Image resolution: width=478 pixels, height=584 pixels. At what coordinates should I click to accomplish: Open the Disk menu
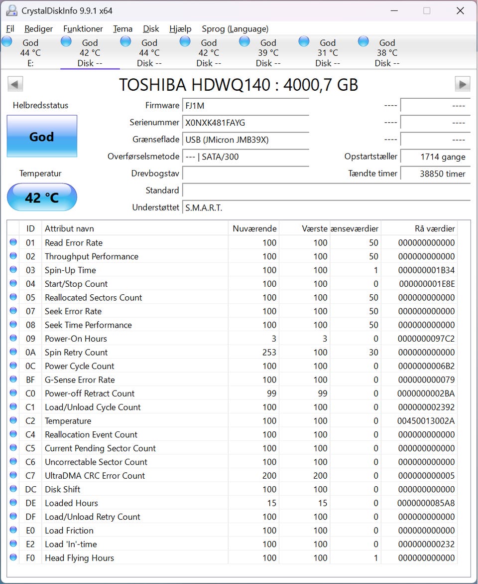(151, 29)
